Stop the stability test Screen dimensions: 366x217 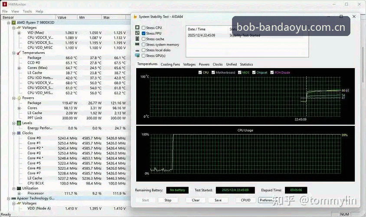168,200
